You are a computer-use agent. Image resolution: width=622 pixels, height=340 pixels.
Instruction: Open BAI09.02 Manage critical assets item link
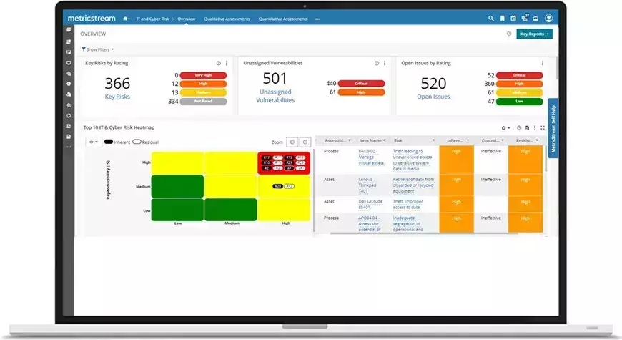371,157
